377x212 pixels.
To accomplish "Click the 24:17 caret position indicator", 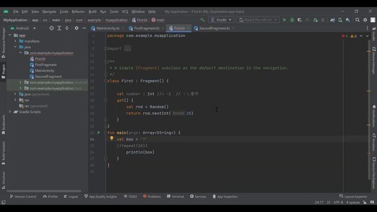I will coord(319,203).
